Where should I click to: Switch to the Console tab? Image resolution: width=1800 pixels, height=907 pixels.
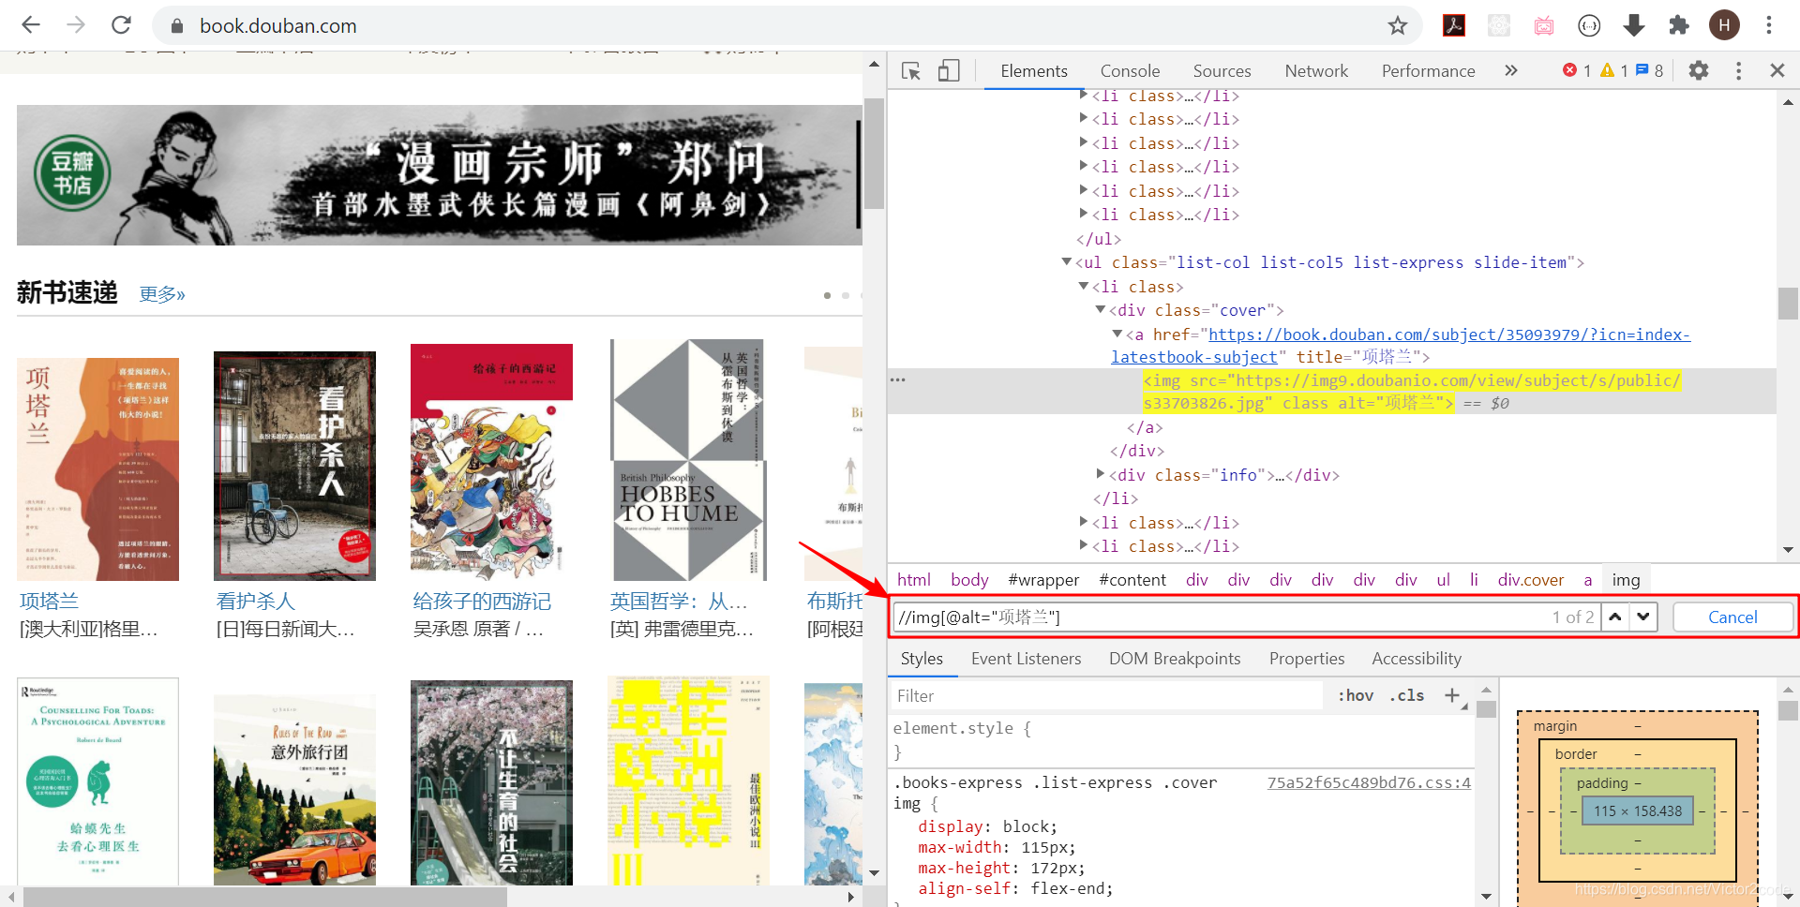[1130, 71]
